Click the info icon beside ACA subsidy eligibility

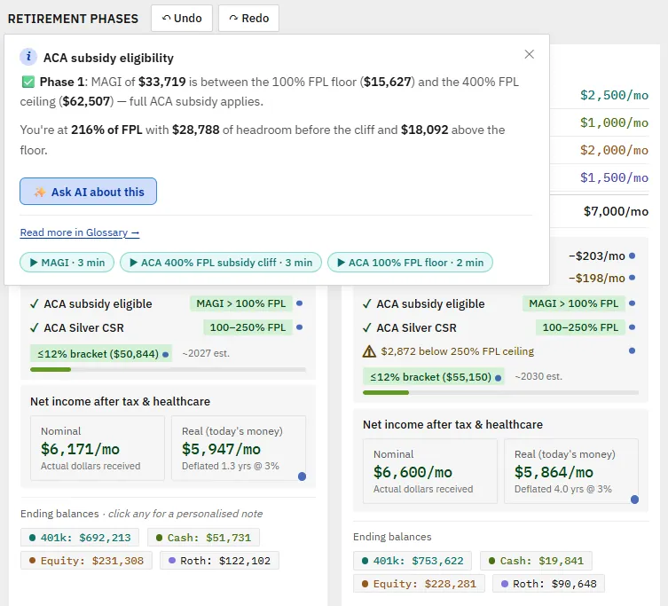click(28, 57)
